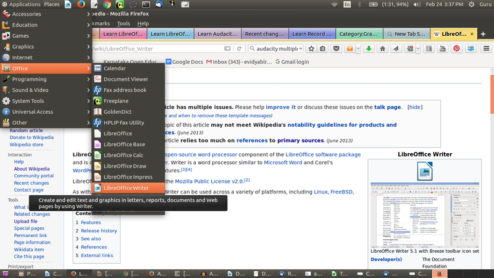Switch to the Recent chang... tab
The image size is (494, 278).
click(265, 34)
